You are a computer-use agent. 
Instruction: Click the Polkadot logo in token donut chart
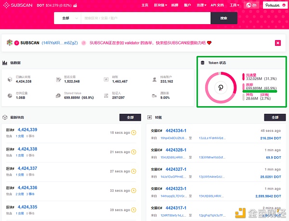[x=221, y=87]
